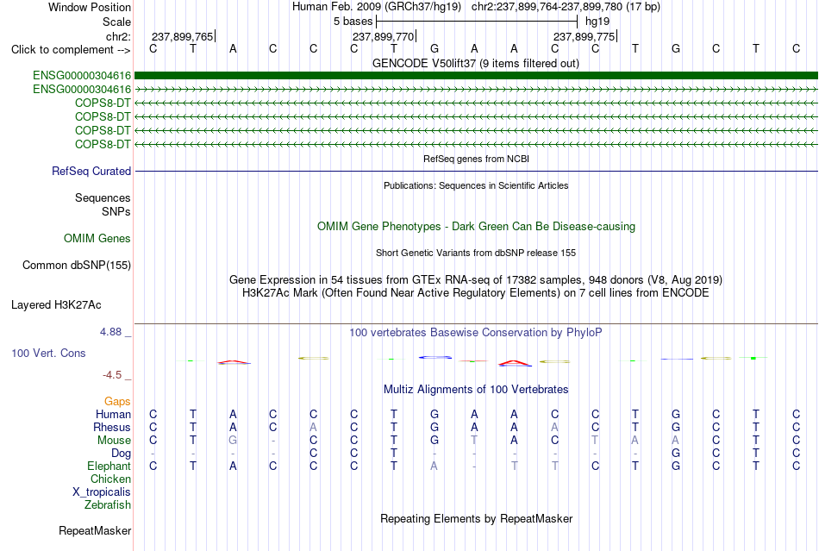Click the 'Click to complement -->' label
Image resolution: width=819 pixels, height=551 pixels.
[71, 50]
